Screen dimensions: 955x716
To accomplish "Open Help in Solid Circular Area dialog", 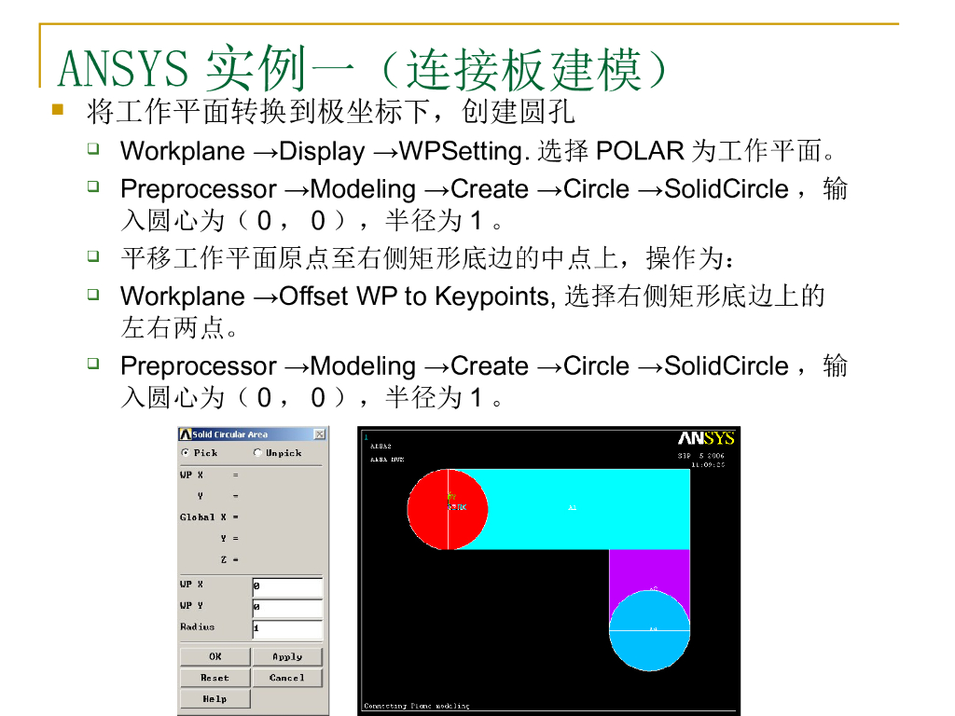I will (x=215, y=699).
